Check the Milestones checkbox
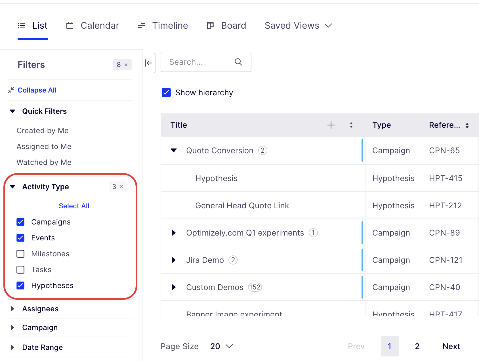 coord(20,254)
